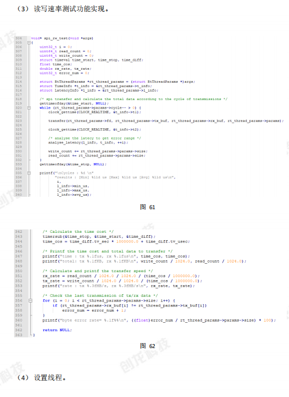Image resolution: width=289 pixels, height=397 pixels.
Task: Click the 图 61 figure caption
Action: tap(148, 207)
